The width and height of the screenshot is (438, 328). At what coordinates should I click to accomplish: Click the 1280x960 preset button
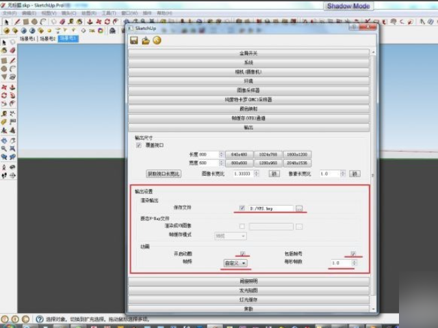(268, 163)
